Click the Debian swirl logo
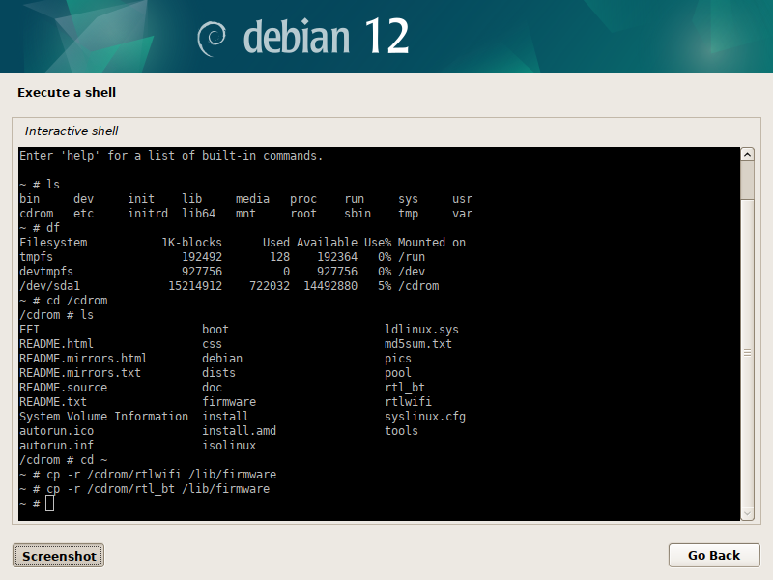773x580 pixels. [212, 39]
